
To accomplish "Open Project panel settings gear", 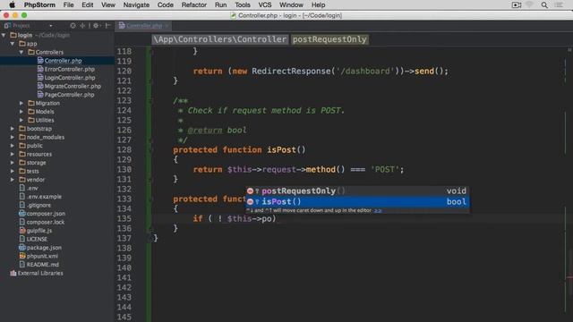I will pos(96,26).
